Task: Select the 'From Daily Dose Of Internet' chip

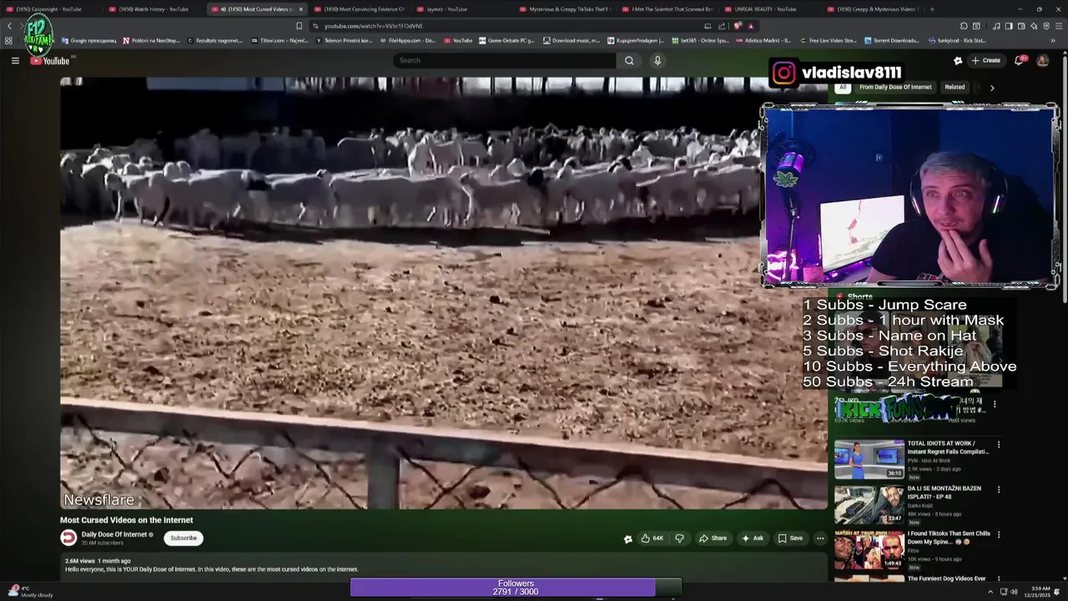Action: (x=895, y=87)
